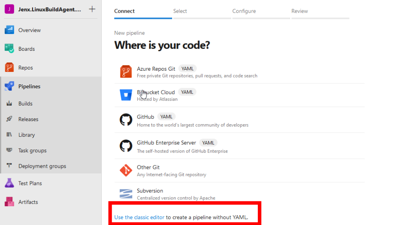
Task: Open the Overview icon in sidebar
Action: click(x=10, y=30)
